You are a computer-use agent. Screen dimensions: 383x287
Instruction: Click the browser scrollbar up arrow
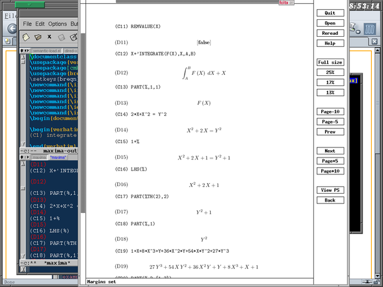pos(377,50)
